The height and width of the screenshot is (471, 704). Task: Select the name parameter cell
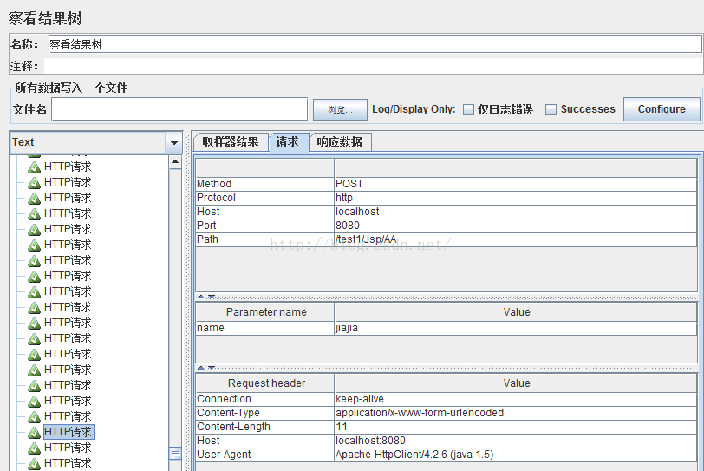(x=265, y=328)
